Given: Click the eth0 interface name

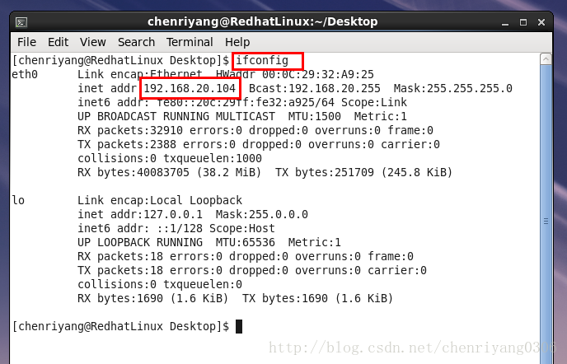Looking at the screenshot, I should click(25, 74).
